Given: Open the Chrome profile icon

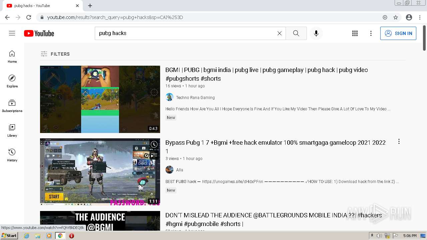Looking at the screenshot, I should coord(409,17).
